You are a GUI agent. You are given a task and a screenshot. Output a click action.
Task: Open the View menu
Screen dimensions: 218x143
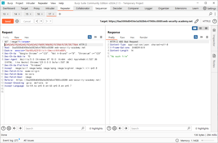click(x=53, y=3)
